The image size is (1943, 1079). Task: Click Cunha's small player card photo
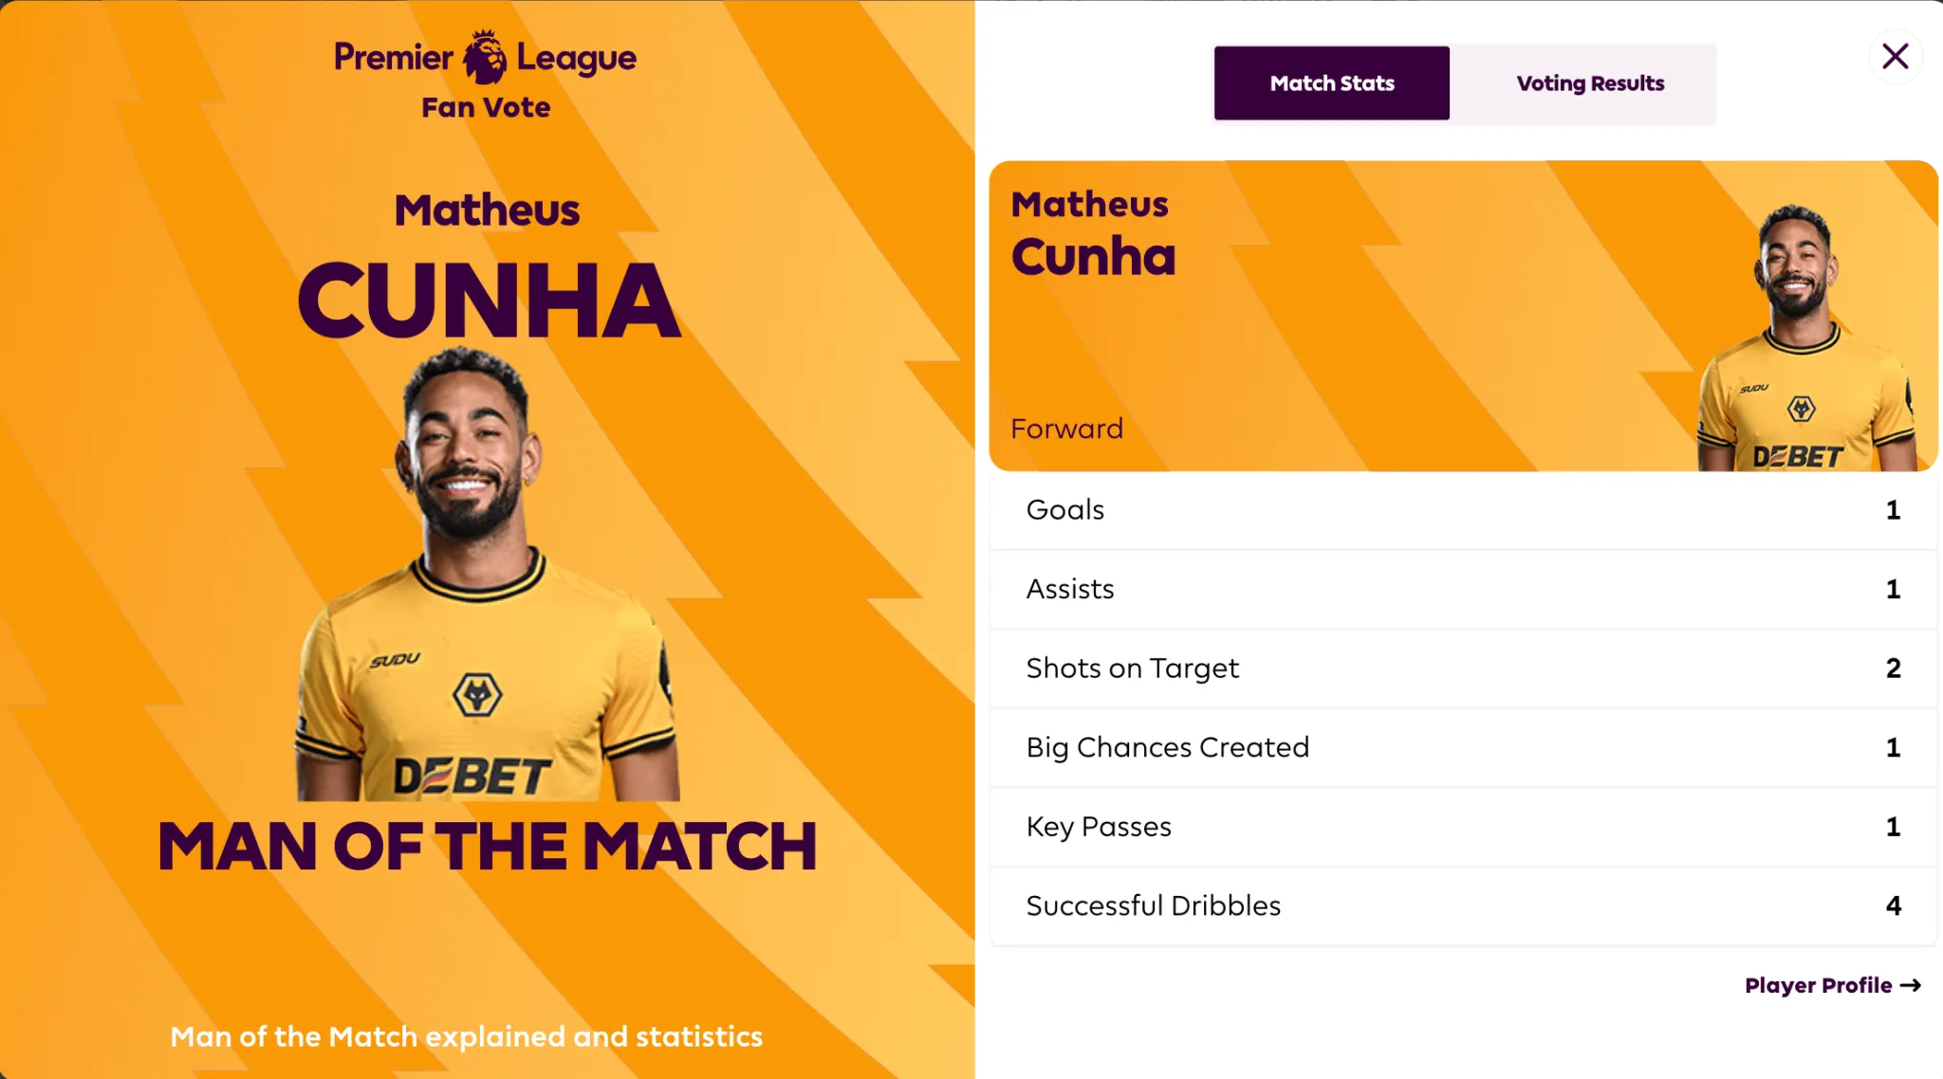[x=1805, y=337]
